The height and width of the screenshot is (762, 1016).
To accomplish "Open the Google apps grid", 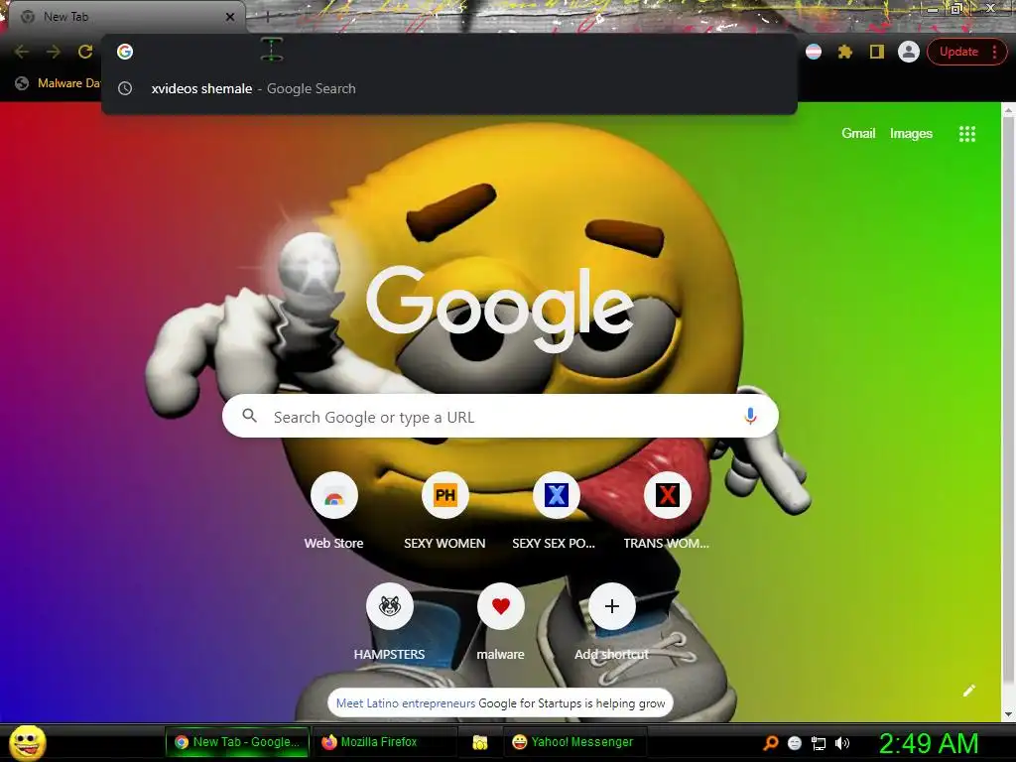I will (966, 134).
